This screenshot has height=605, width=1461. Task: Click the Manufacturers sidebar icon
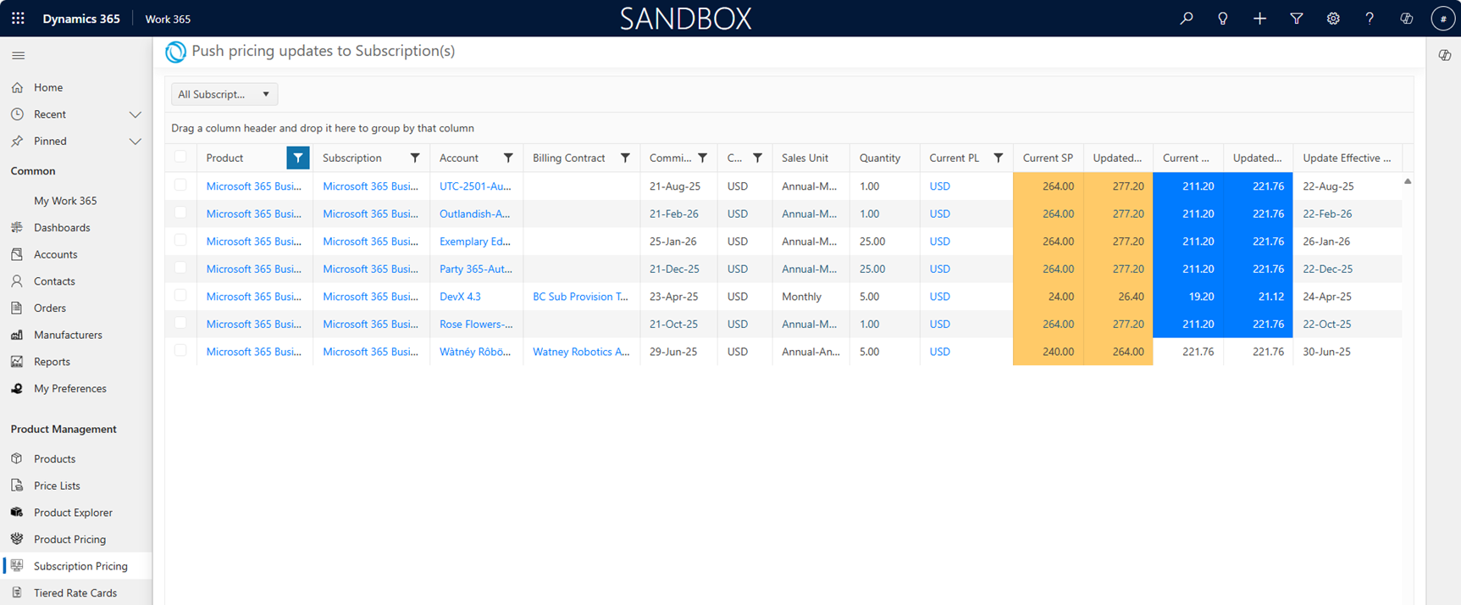tap(17, 335)
